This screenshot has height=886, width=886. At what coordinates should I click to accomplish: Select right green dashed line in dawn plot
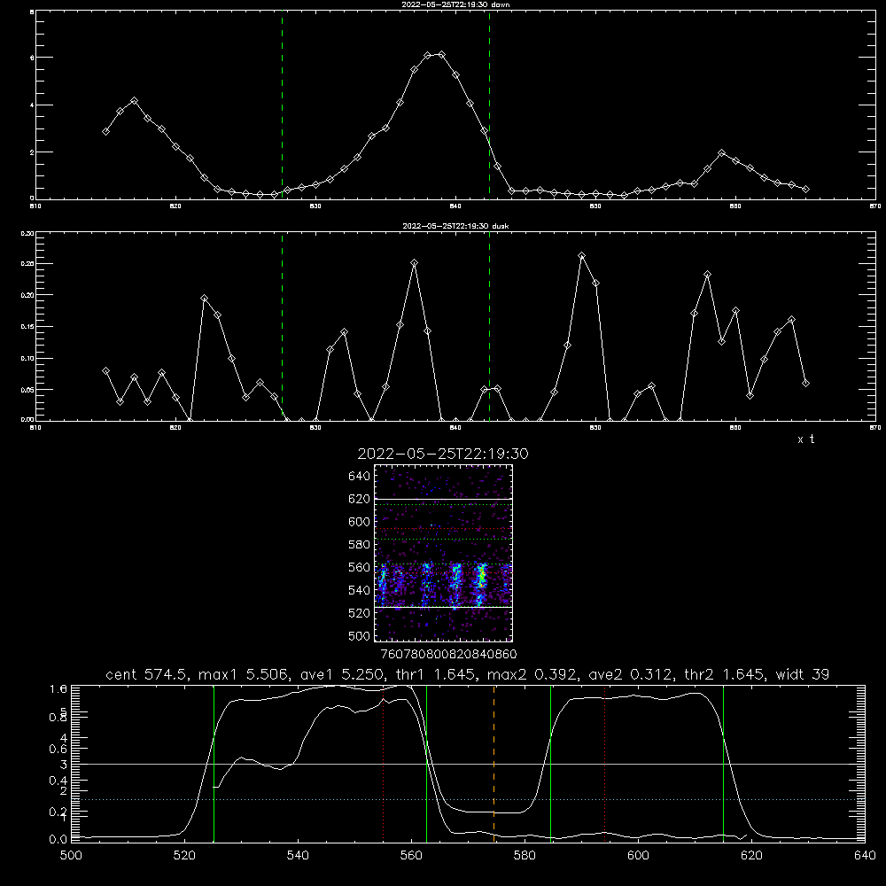point(489,105)
